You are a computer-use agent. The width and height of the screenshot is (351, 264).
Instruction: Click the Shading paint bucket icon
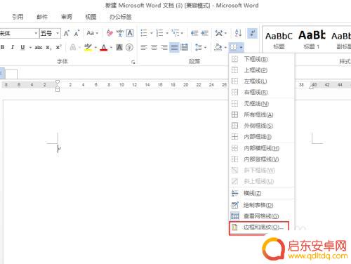tap(218, 48)
